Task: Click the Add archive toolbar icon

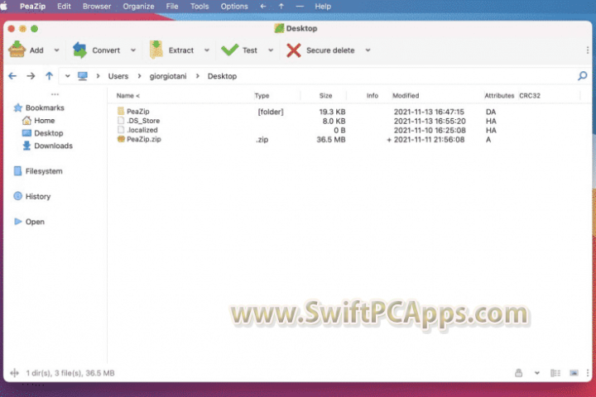Action: pos(17,50)
